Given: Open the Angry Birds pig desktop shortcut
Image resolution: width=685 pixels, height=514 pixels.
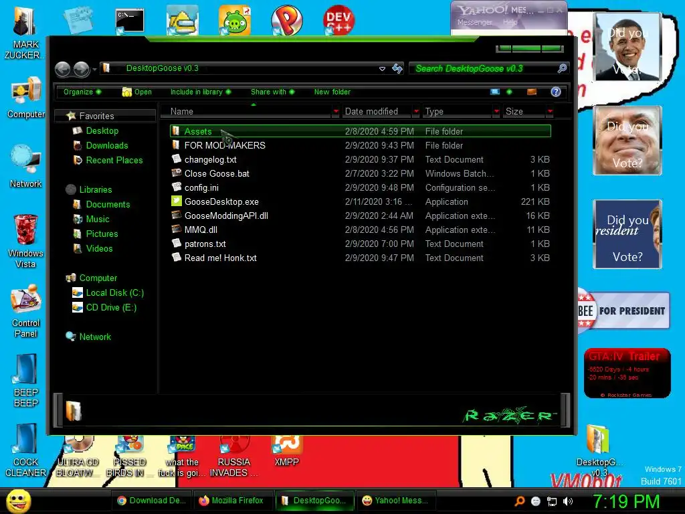Looking at the screenshot, I should click(x=235, y=20).
